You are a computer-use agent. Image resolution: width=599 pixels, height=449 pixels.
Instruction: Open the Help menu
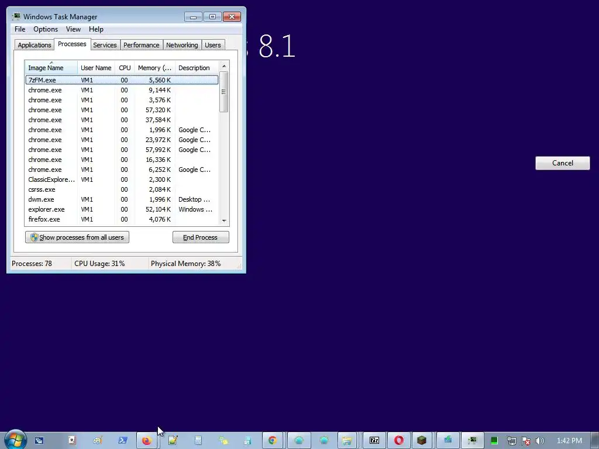[96, 29]
